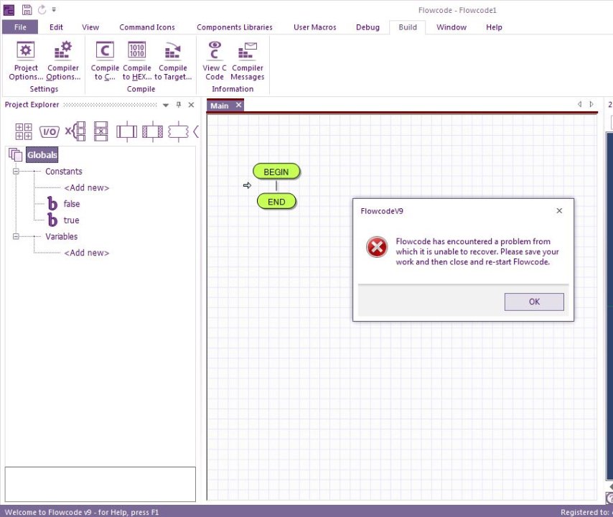Screen dimensions: 613x517
Task: Click the plain rectangle icon in Project Explorer
Action: pyautogui.click(x=126, y=131)
